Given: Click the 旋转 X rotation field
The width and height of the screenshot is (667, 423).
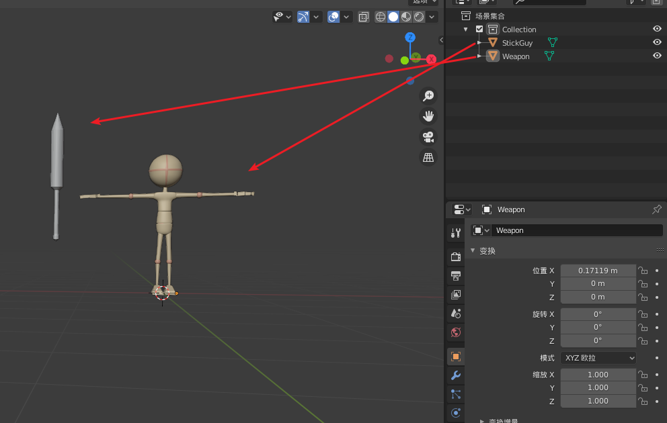Looking at the screenshot, I should [x=598, y=314].
